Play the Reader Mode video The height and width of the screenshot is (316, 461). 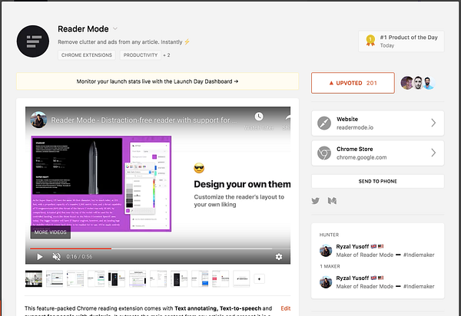40,257
